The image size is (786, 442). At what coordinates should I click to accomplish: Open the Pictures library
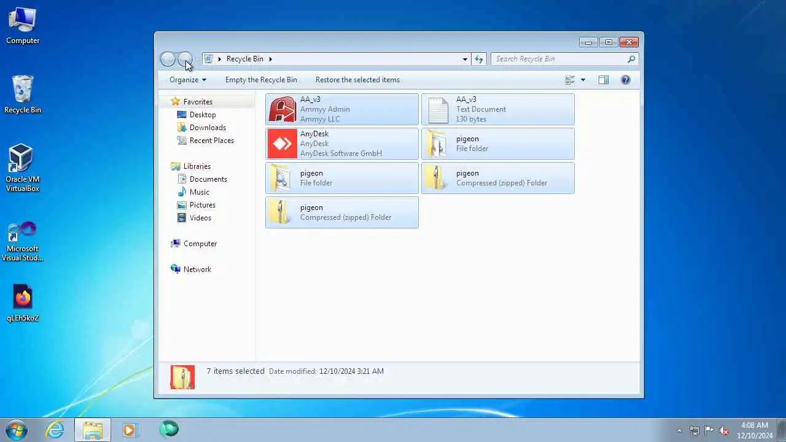pyautogui.click(x=202, y=205)
